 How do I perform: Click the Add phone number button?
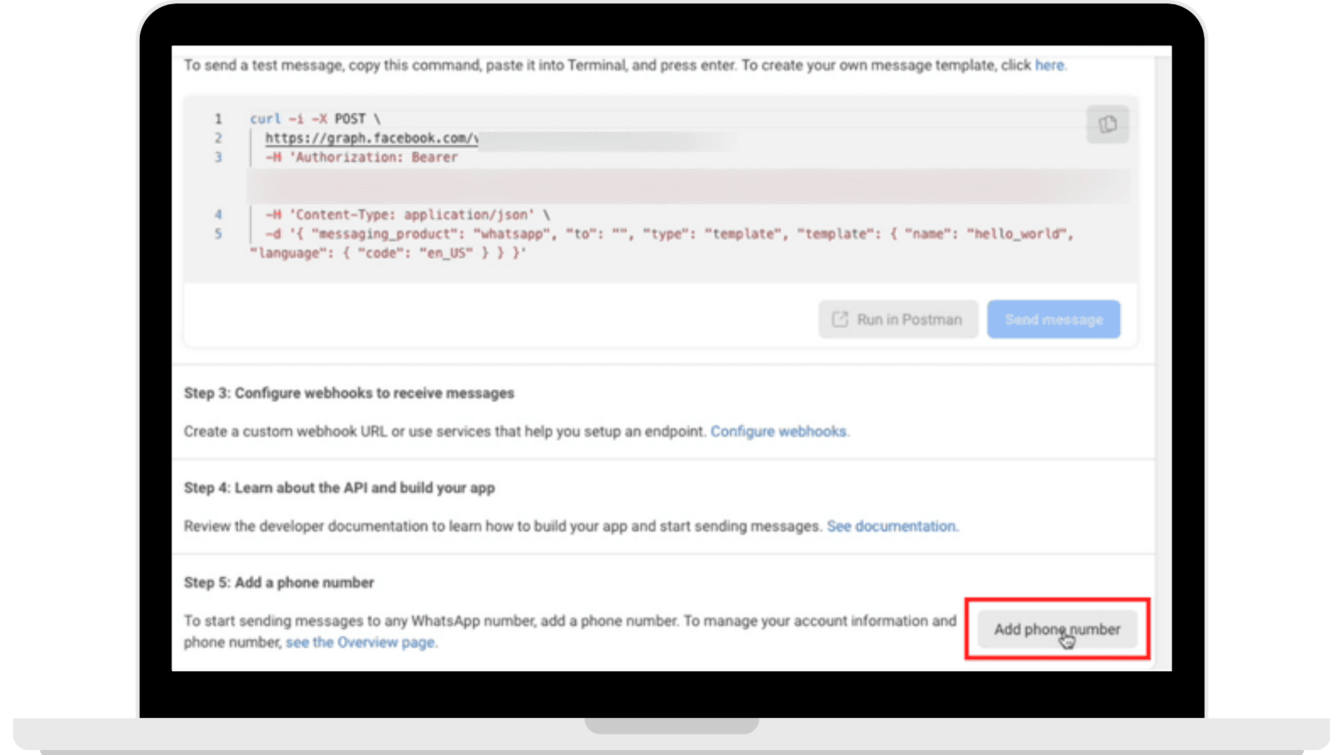tap(1057, 628)
